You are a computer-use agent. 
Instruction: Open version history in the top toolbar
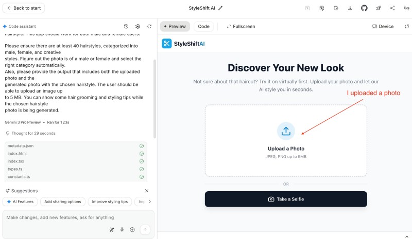[x=336, y=8]
